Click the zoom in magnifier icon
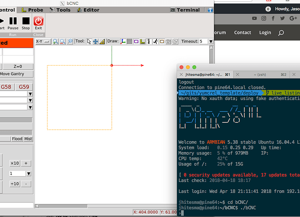This screenshot has height=217, width=300. click(x=56, y=42)
